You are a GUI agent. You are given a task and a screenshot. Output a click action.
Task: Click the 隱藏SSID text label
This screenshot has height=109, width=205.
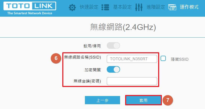click(x=180, y=59)
